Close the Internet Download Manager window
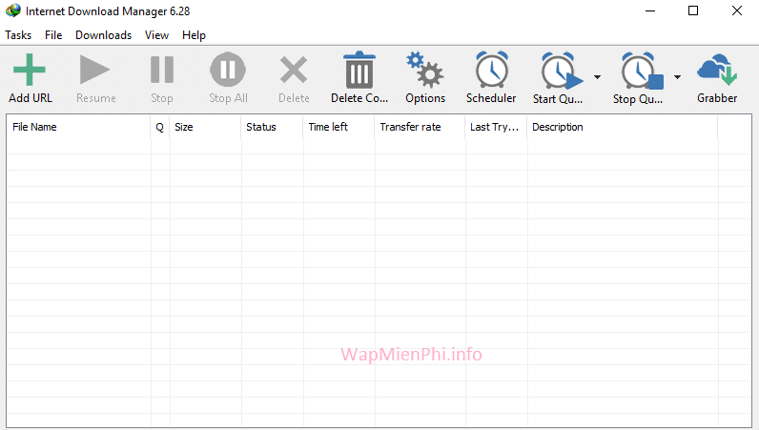Screen dimensions: 759x430 (x=737, y=10)
